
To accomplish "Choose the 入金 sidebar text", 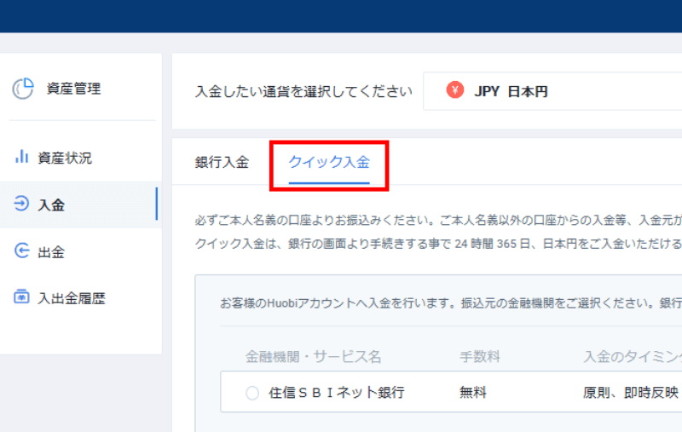I will (51, 204).
